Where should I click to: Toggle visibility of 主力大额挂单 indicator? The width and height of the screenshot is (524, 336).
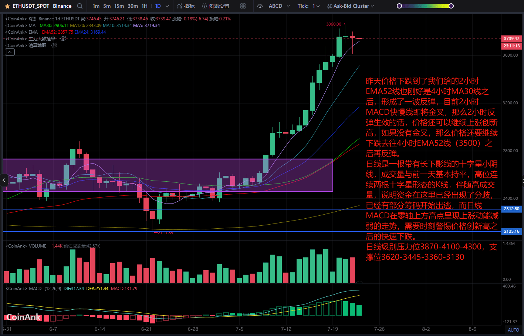63,39
